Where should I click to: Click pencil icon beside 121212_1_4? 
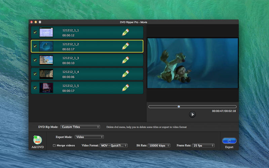click(x=125, y=74)
